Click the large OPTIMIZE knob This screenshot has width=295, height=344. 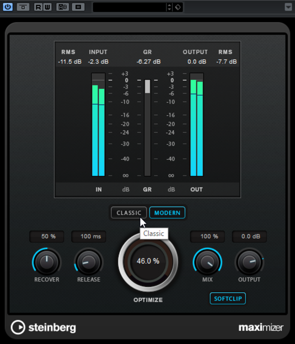(x=148, y=262)
